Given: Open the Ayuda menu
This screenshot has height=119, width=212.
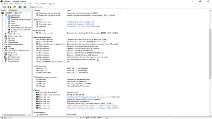Looking at the screenshot, I should [52, 4].
